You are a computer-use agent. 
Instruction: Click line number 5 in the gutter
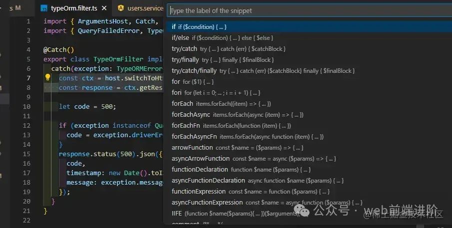28,59
